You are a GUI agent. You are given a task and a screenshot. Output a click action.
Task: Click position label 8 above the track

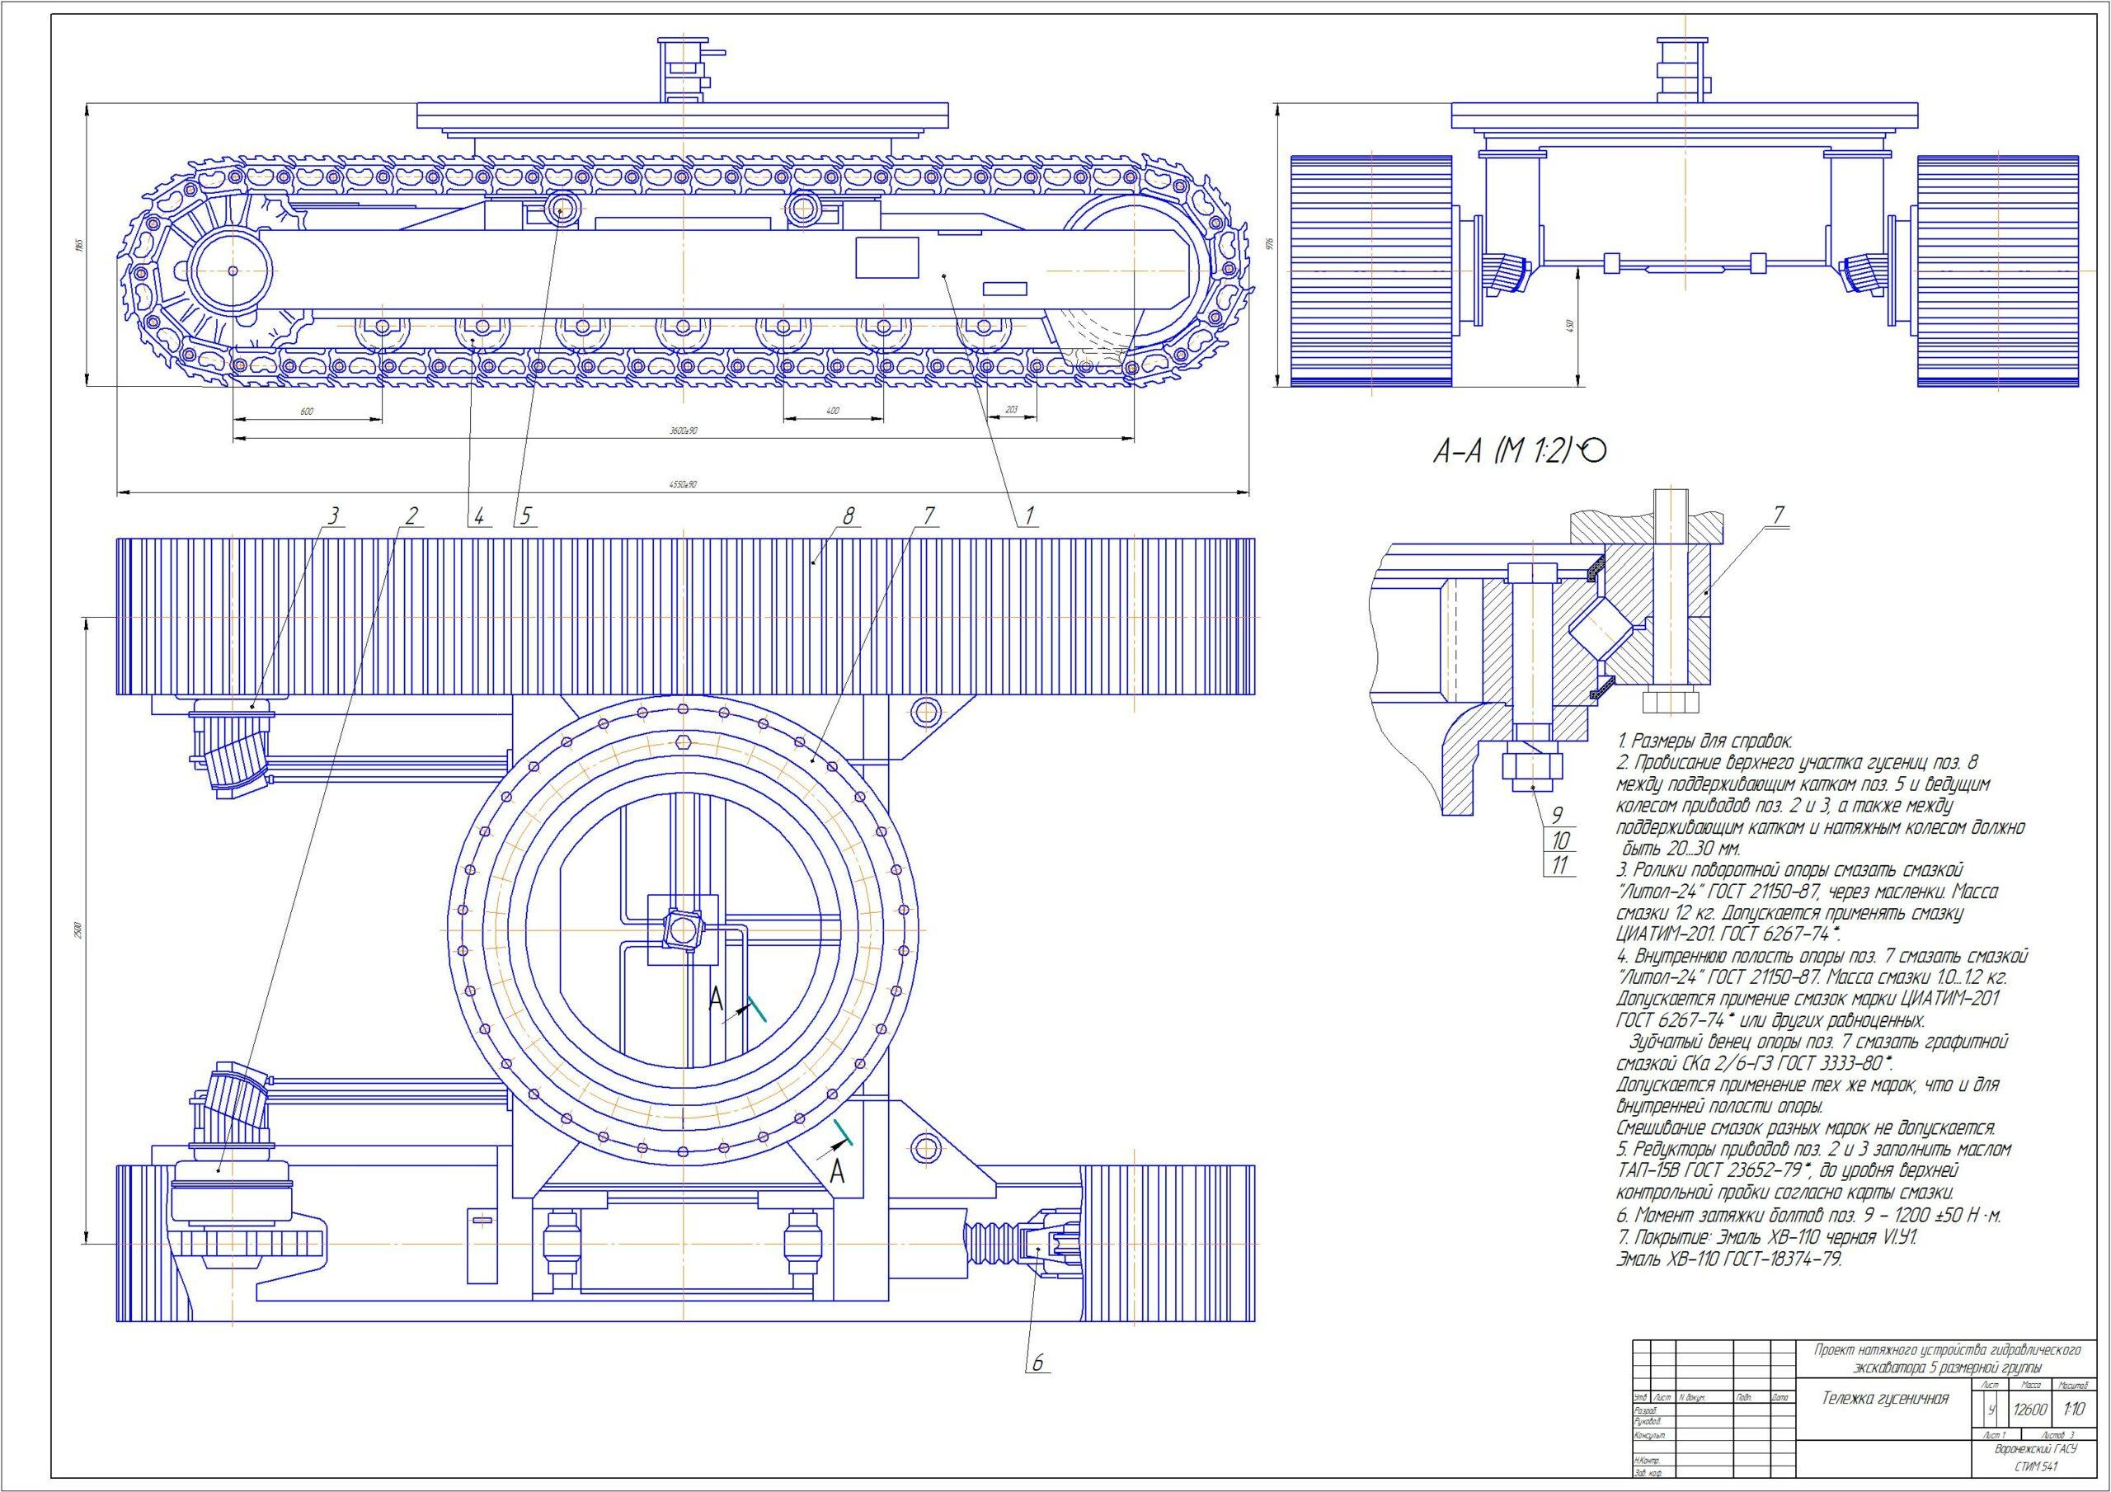click(847, 515)
